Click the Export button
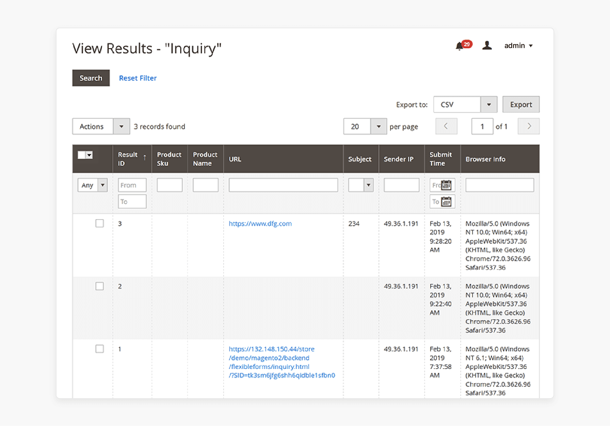This screenshot has height=426, width=610. (521, 105)
